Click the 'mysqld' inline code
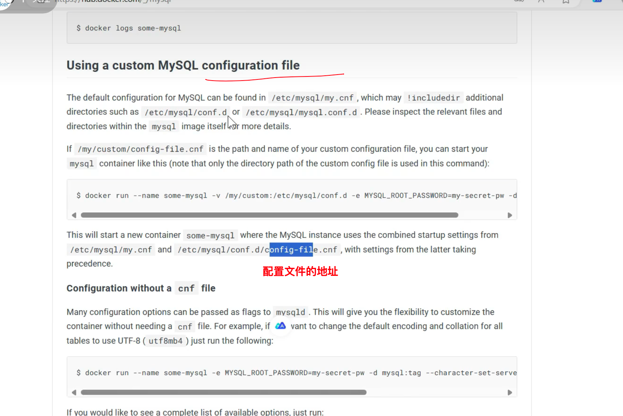Screen dimensions: 623x416 (290, 312)
